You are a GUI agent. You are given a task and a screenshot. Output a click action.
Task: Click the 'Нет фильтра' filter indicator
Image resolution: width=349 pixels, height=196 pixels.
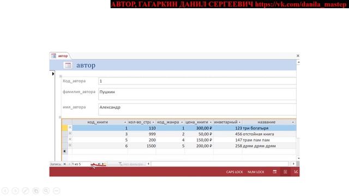131,164
